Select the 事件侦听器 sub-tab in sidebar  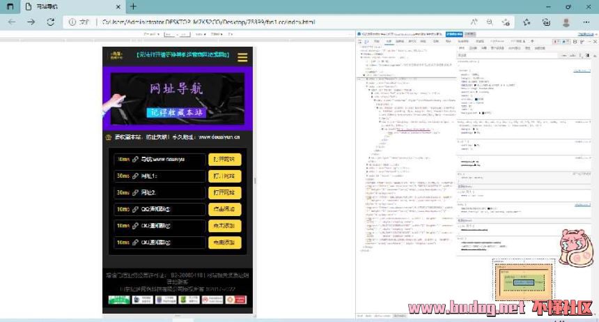(497, 48)
